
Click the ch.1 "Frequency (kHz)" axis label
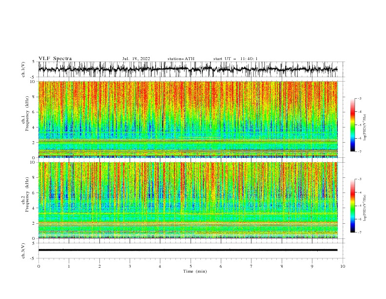[x=27, y=114]
